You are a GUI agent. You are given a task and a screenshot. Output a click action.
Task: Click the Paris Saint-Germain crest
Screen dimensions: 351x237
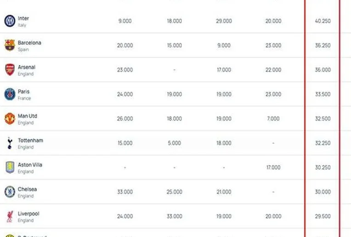10,94
